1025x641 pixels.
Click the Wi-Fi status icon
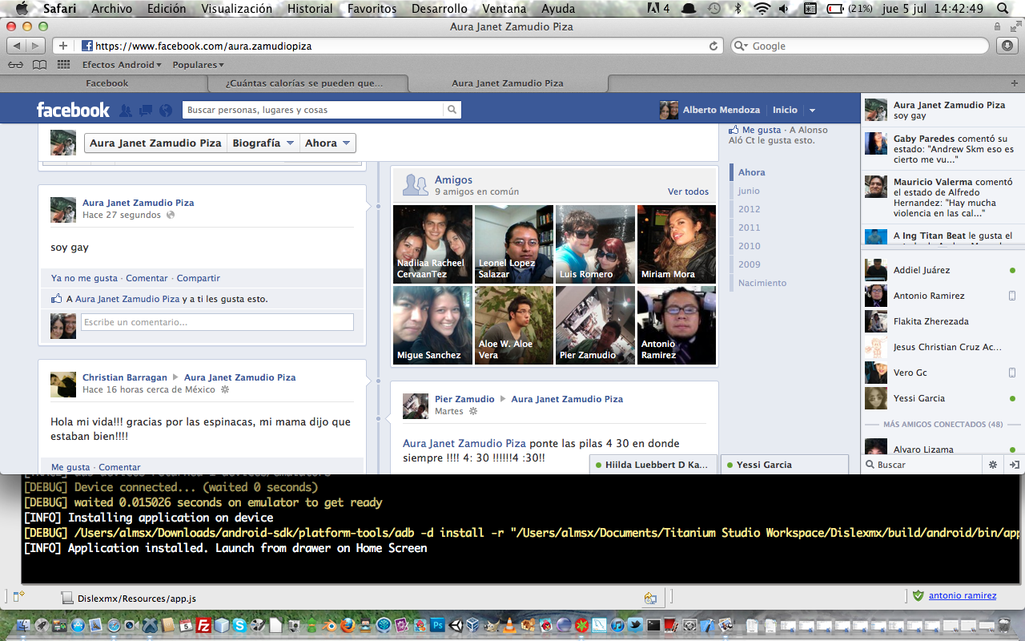click(762, 9)
